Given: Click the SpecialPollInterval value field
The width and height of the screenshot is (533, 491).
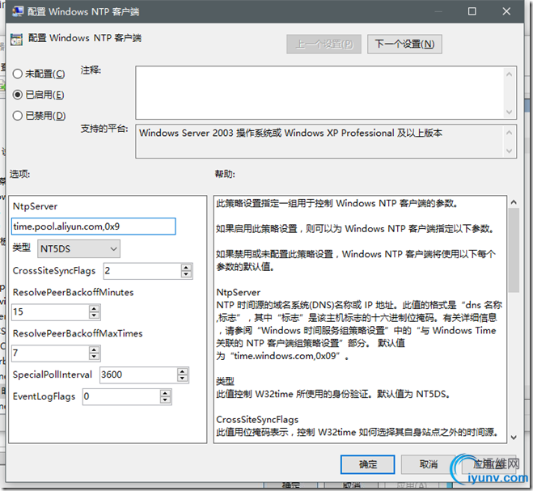Looking at the screenshot, I should point(138,375).
